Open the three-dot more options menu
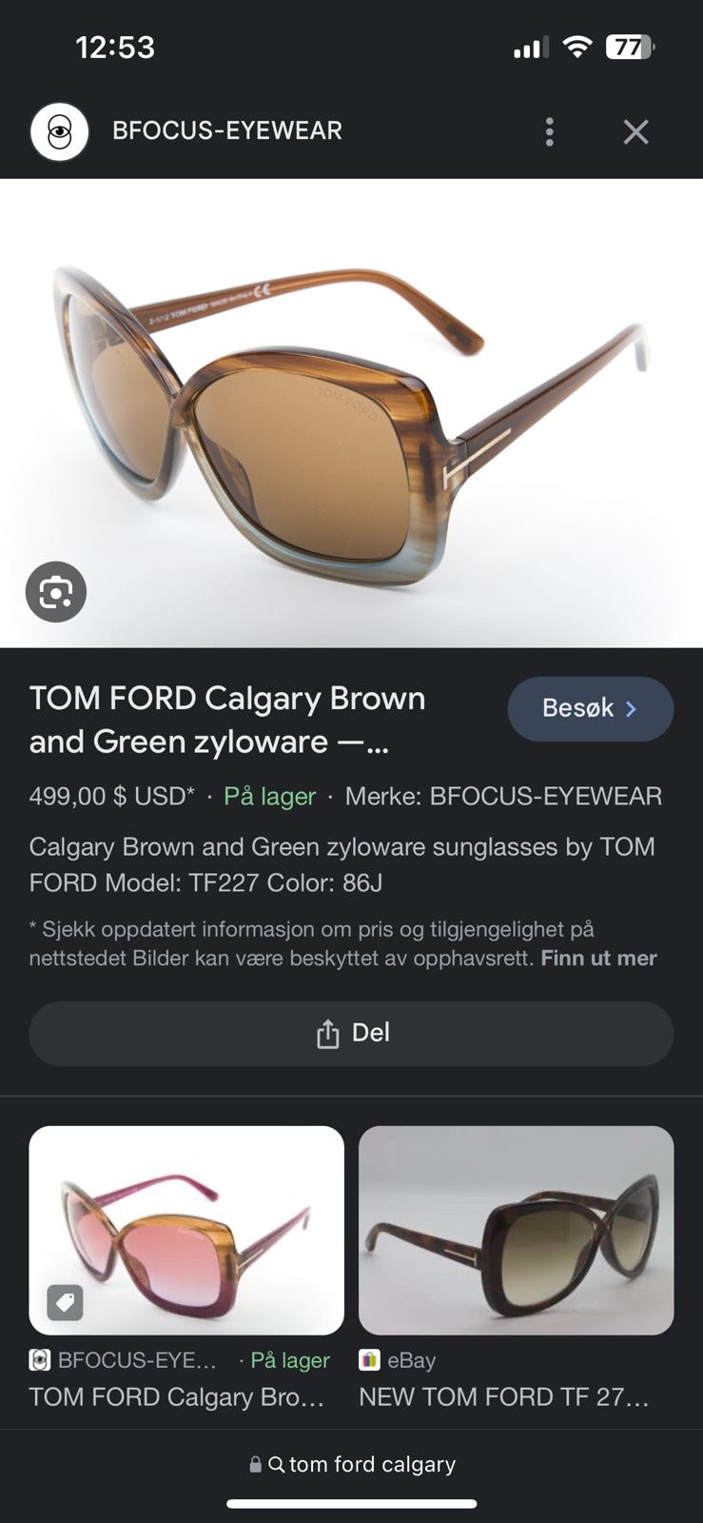The width and height of the screenshot is (703, 1523). 549,131
